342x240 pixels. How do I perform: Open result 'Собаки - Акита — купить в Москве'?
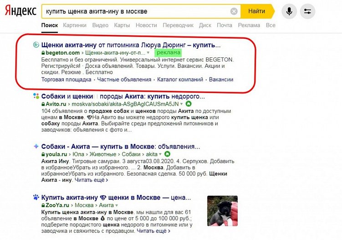[121, 146]
